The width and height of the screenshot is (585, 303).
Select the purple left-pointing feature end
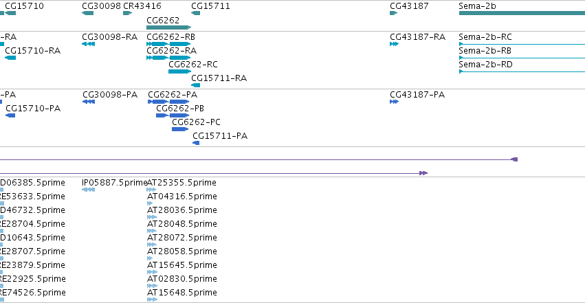point(514,159)
